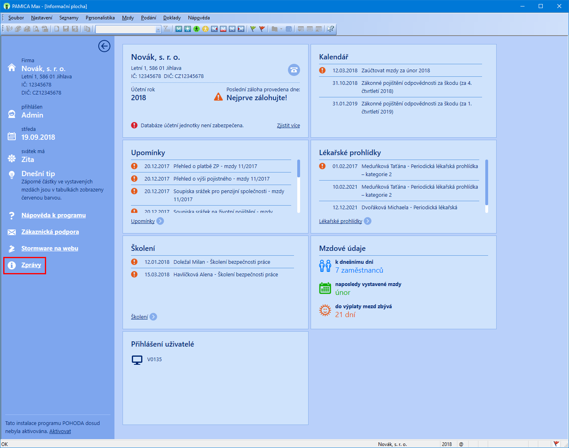
Task: Open the Doklady menu
Action: tap(172, 18)
